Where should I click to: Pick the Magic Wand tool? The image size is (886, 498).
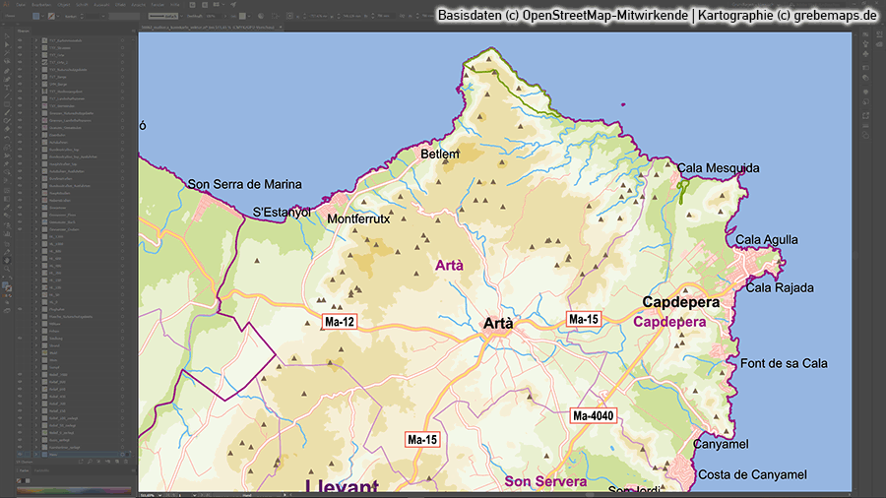point(7,54)
